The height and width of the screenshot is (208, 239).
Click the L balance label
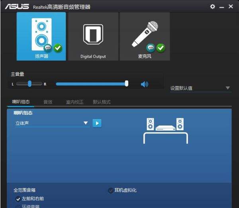[13, 84]
